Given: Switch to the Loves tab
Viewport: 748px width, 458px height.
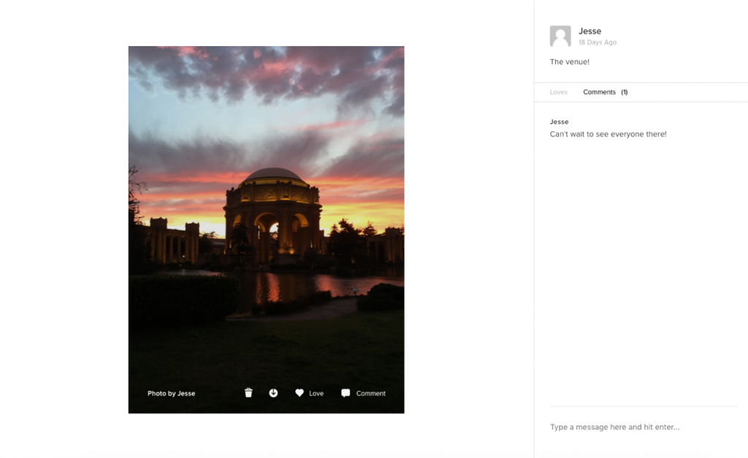Looking at the screenshot, I should tap(559, 92).
